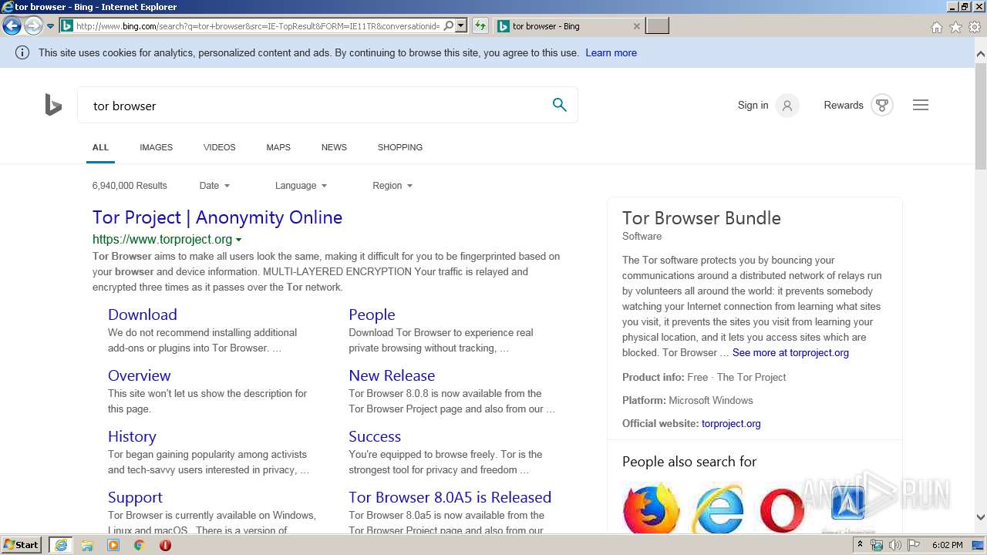
Task: Click the account avatar icon
Action: 787,106
